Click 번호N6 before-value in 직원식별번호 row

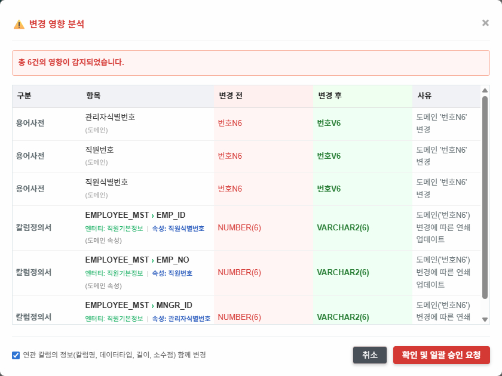(x=230, y=189)
